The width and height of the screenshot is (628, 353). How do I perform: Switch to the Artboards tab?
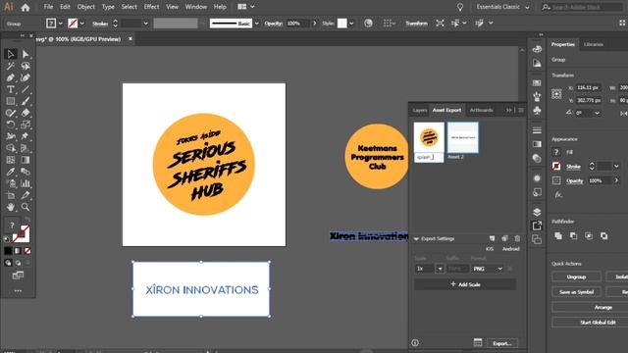pyautogui.click(x=482, y=110)
